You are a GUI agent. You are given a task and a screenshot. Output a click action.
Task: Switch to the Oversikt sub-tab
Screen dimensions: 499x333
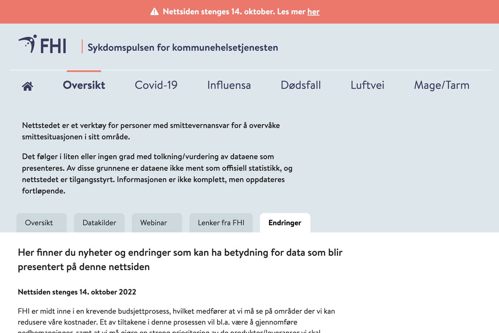pyautogui.click(x=41, y=223)
